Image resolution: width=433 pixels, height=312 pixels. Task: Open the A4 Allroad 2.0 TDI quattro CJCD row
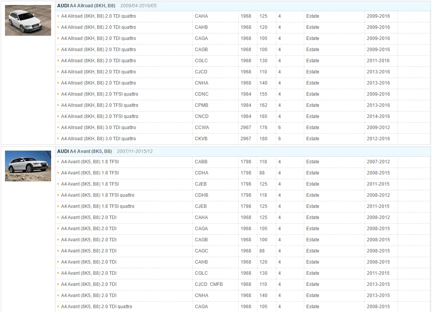[x=243, y=72]
